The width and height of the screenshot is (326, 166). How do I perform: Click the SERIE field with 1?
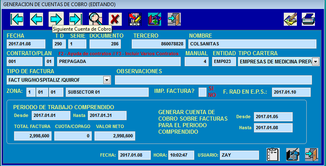[77, 44]
